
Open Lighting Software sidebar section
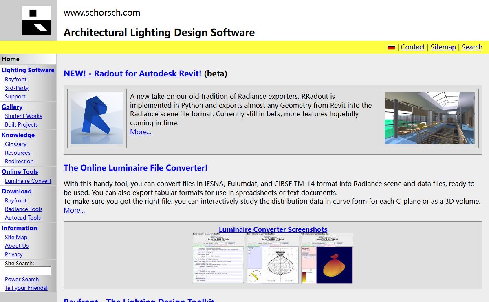tap(28, 70)
